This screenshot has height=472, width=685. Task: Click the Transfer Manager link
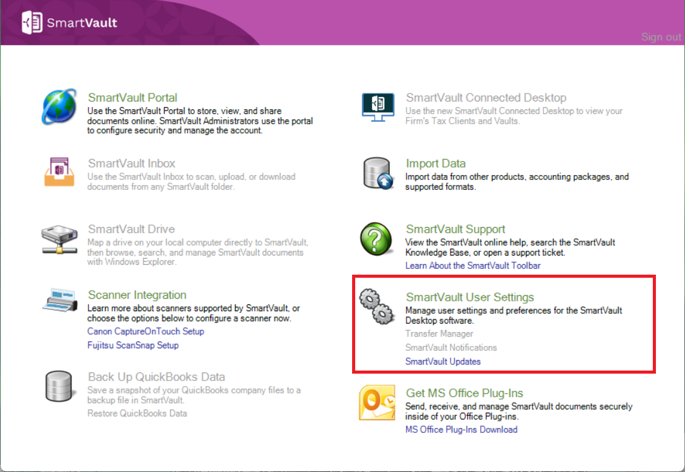pyautogui.click(x=439, y=333)
